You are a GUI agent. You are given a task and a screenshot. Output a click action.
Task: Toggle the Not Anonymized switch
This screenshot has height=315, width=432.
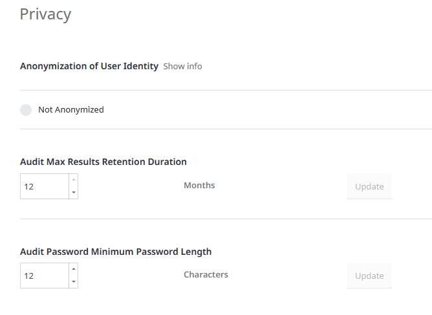click(x=26, y=110)
